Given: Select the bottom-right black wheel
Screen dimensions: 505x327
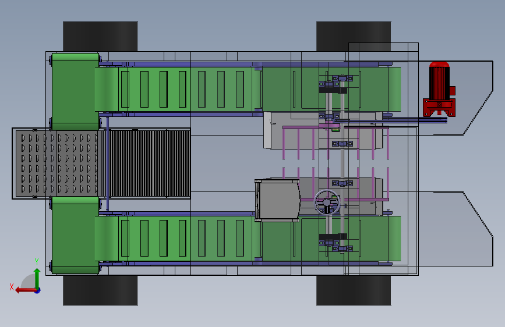Looking at the screenshot, I should click(x=354, y=290).
